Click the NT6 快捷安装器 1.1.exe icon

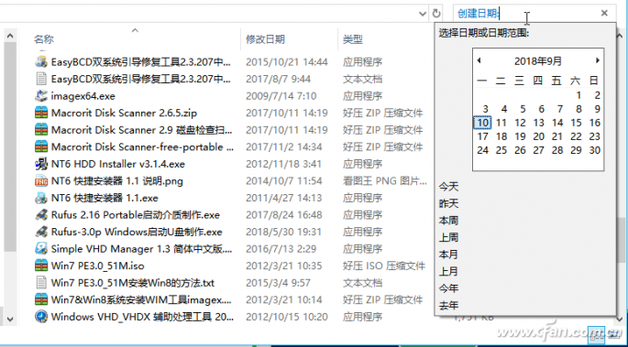click(41, 198)
